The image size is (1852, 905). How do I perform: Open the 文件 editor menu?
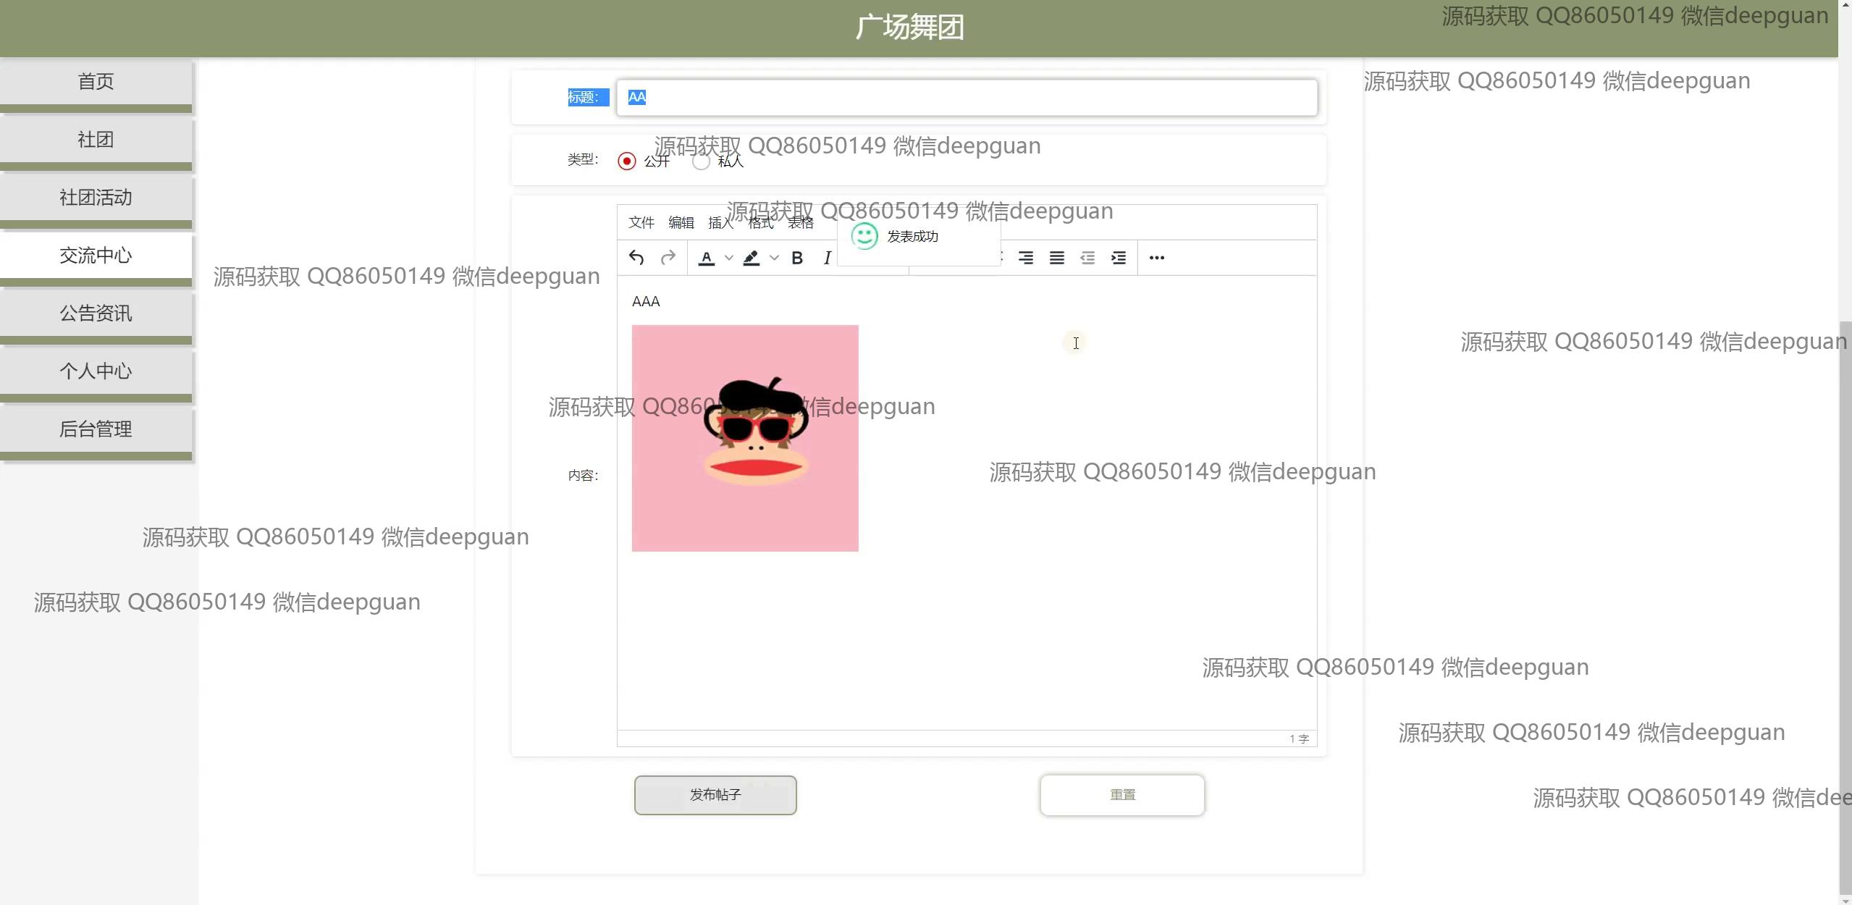pyautogui.click(x=641, y=223)
